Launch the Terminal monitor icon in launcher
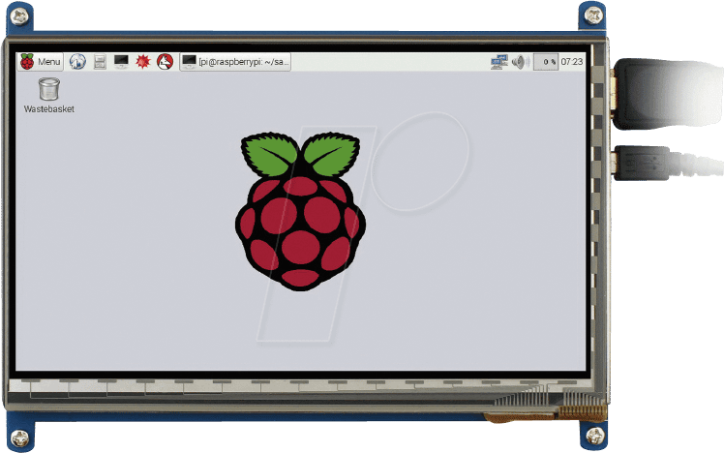Screen dimensions: 724x453 point(121,61)
